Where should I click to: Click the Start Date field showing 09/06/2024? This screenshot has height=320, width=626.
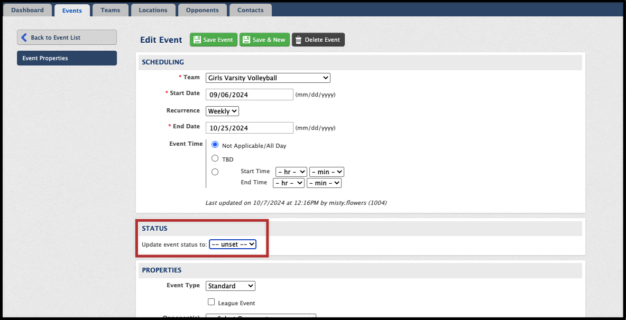[x=250, y=95]
